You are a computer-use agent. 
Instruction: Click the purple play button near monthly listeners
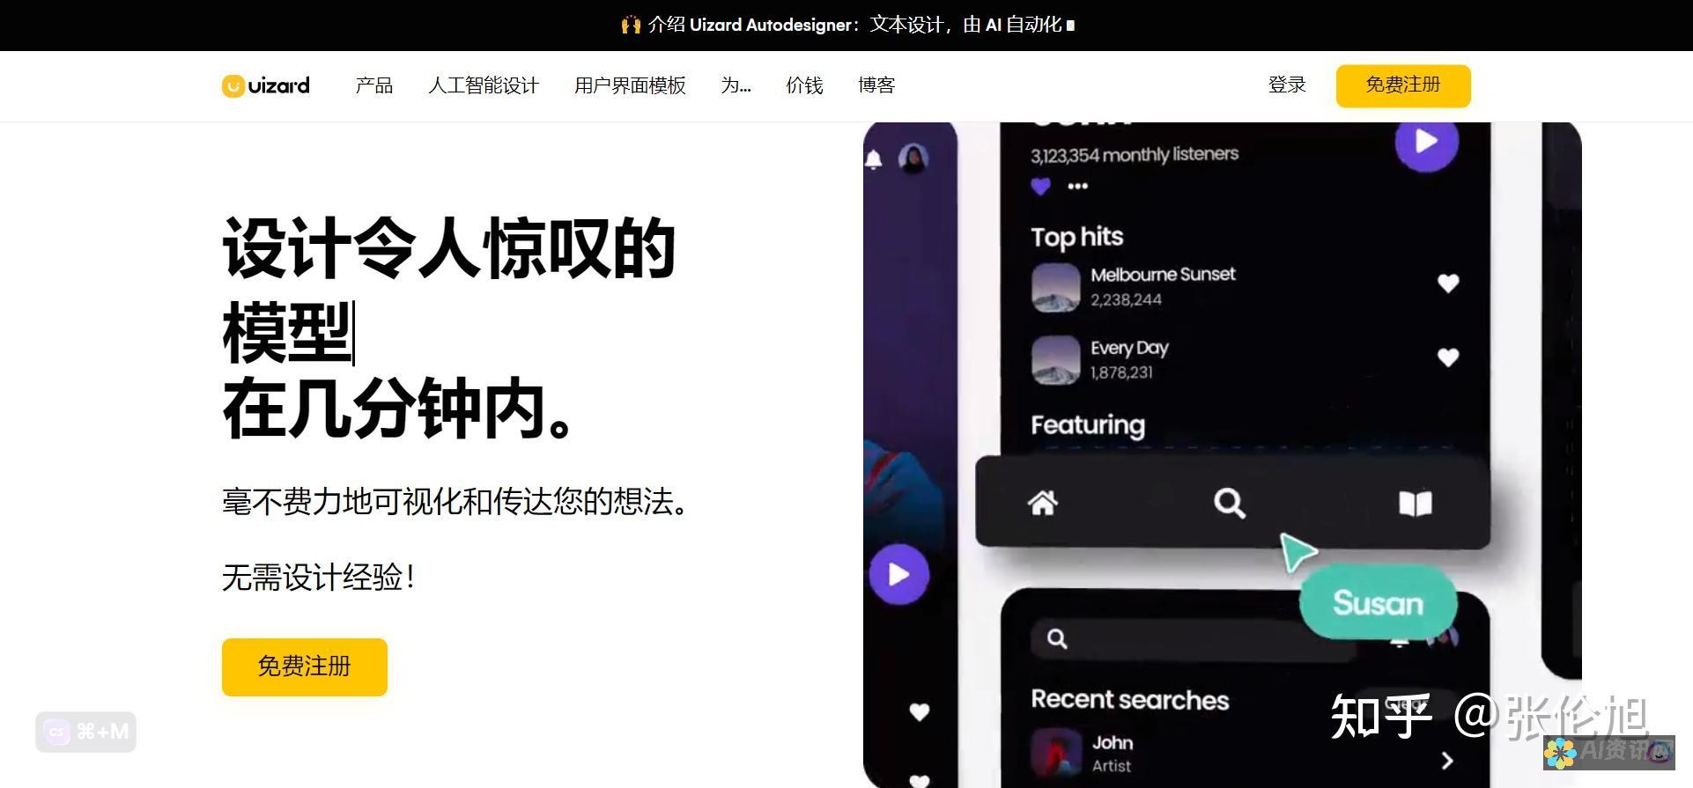point(1426,141)
